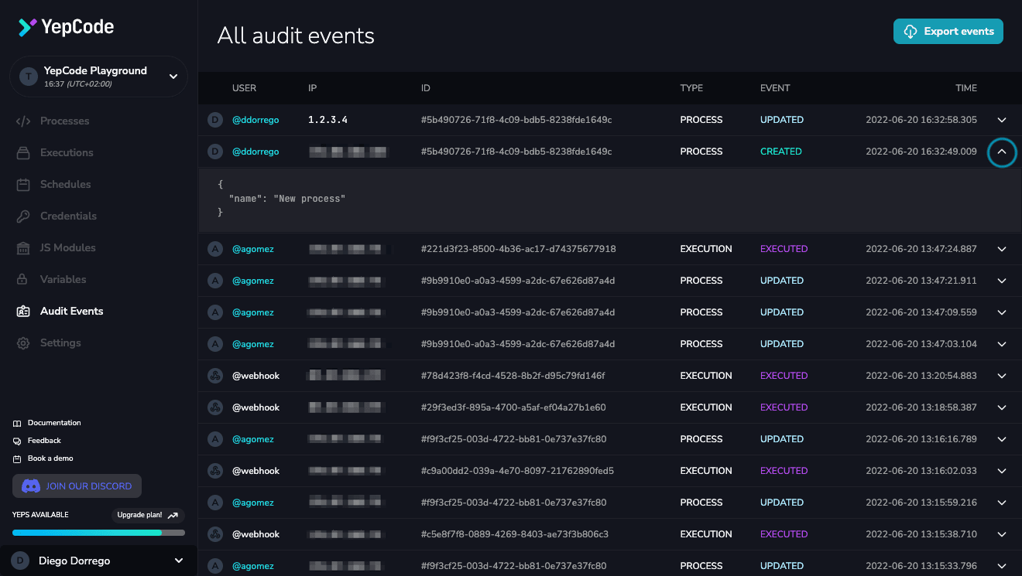Click the Discord logo icon
The image size is (1022, 576).
tap(31, 486)
